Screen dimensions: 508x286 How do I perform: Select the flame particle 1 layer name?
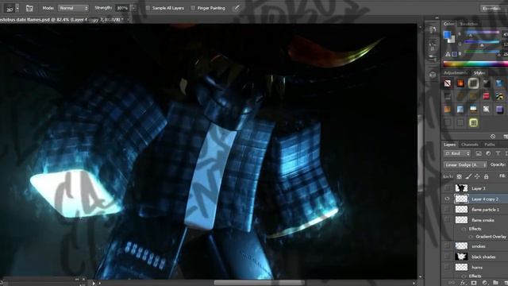(485, 210)
